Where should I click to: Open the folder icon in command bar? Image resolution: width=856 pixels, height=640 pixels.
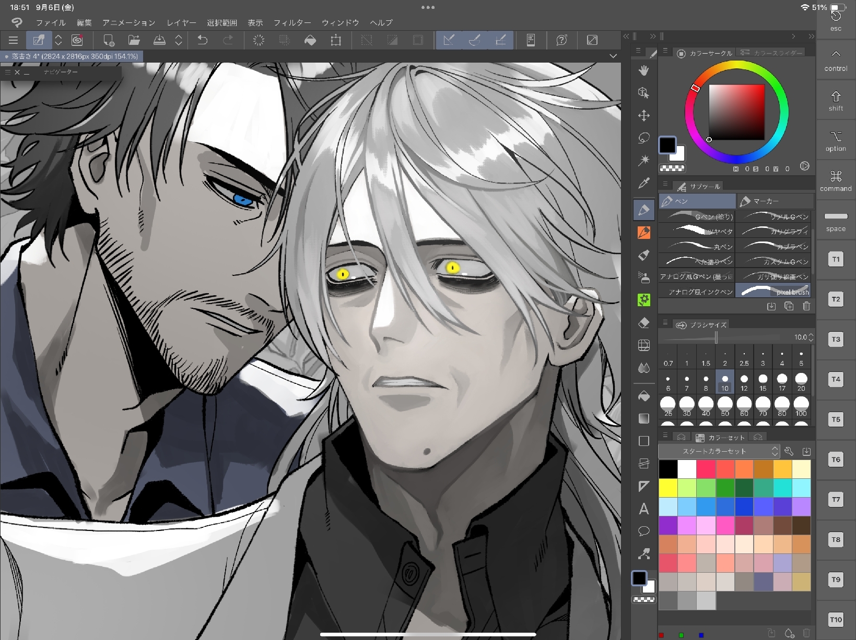(x=134, y=40)
